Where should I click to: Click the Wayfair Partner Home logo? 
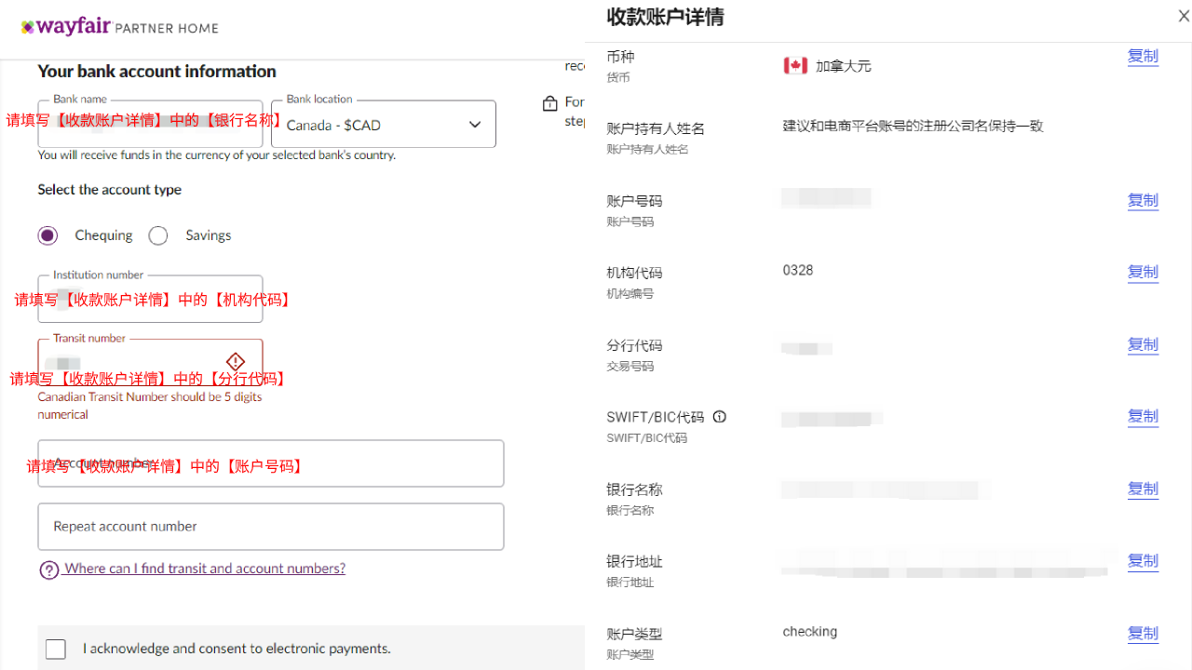click(x=118, y=27)
